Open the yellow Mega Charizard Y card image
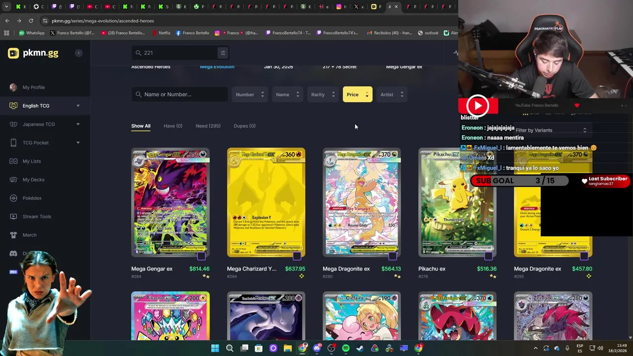This screenshot has width=633, height=356. 266,203
